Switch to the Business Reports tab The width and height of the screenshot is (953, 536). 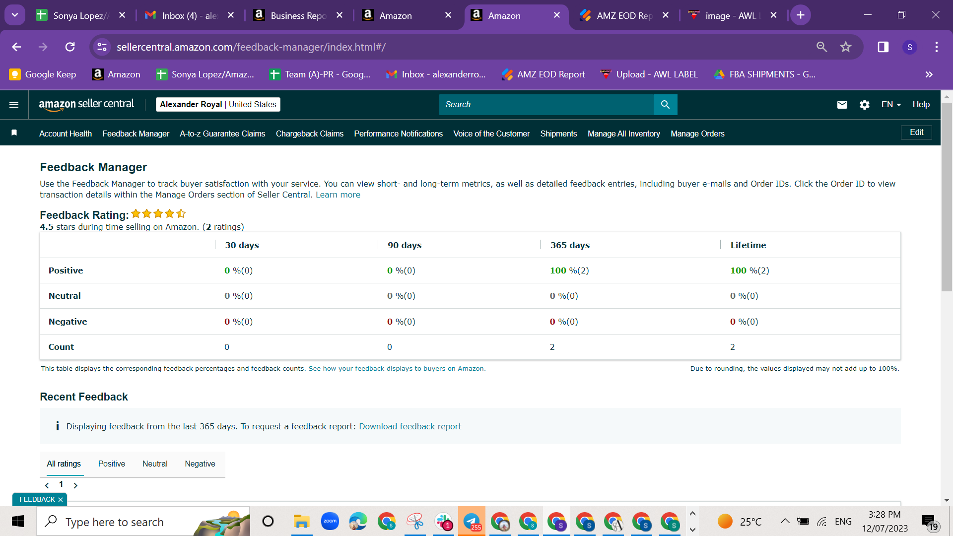tap(298, 15)
